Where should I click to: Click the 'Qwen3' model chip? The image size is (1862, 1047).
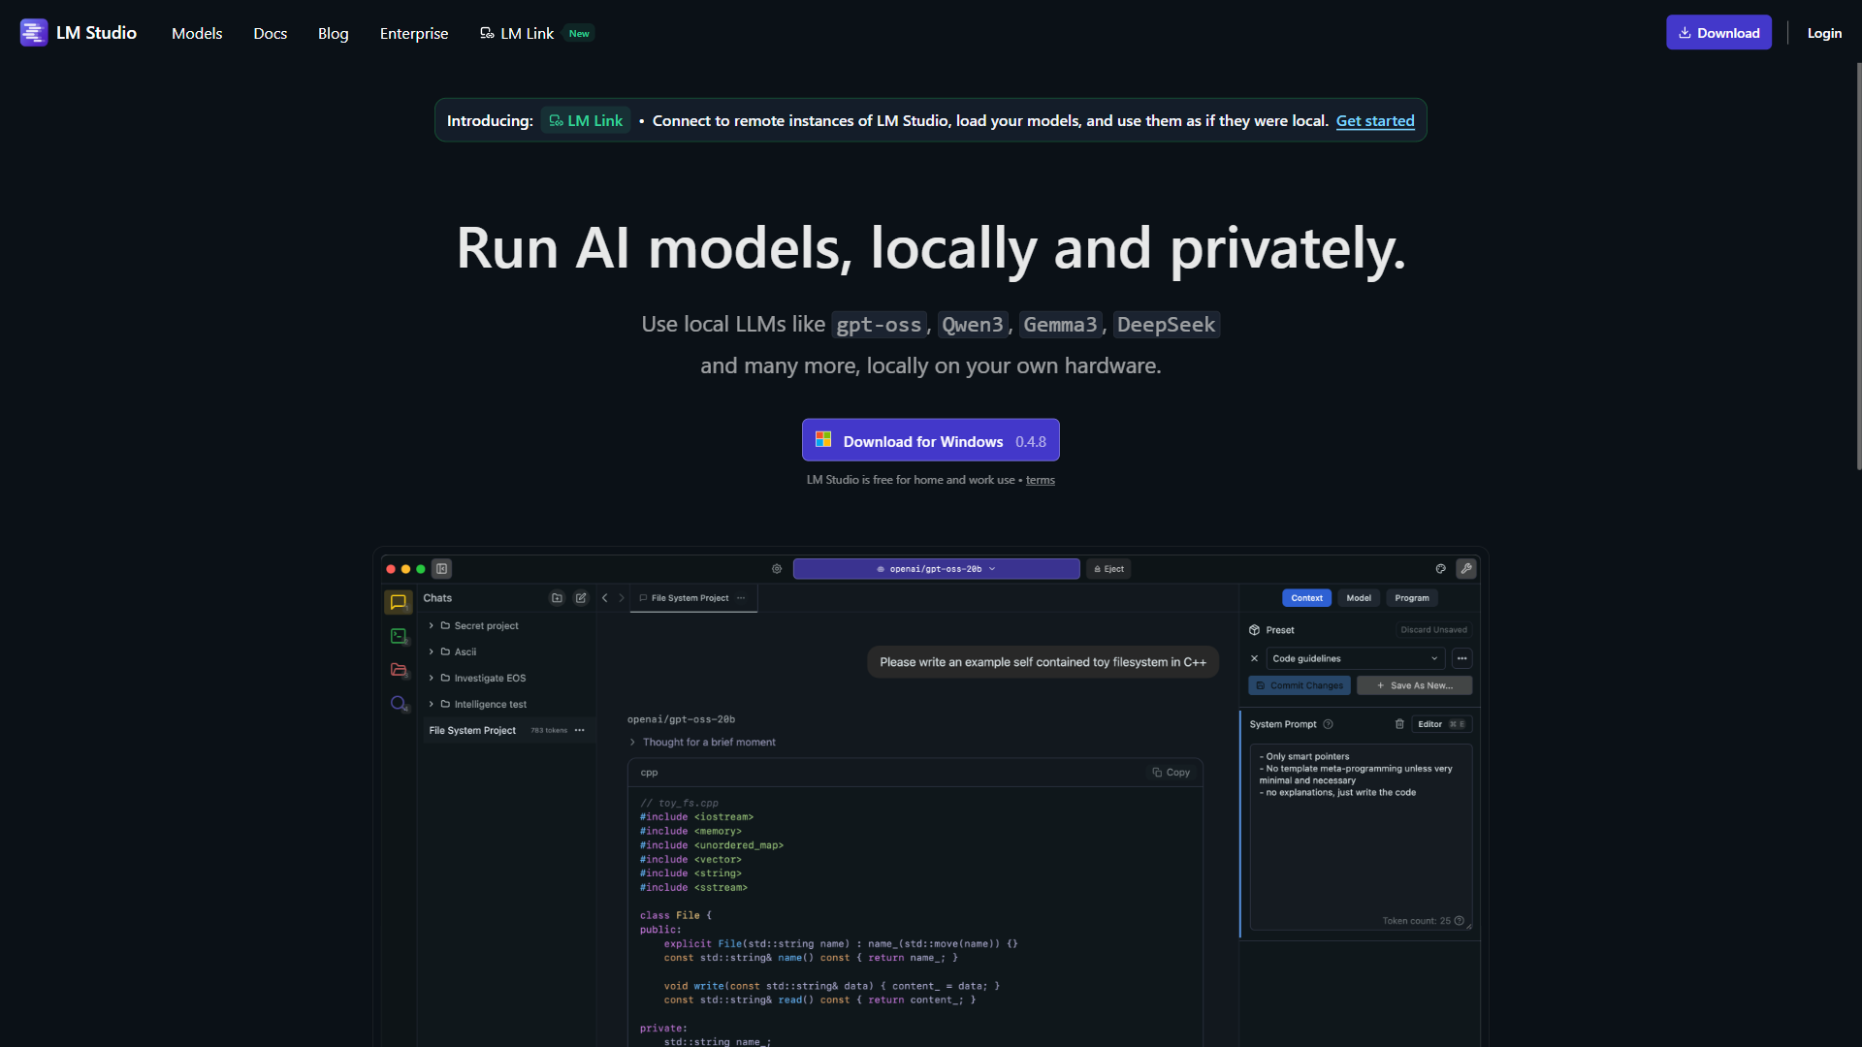(x=973, y=325)
